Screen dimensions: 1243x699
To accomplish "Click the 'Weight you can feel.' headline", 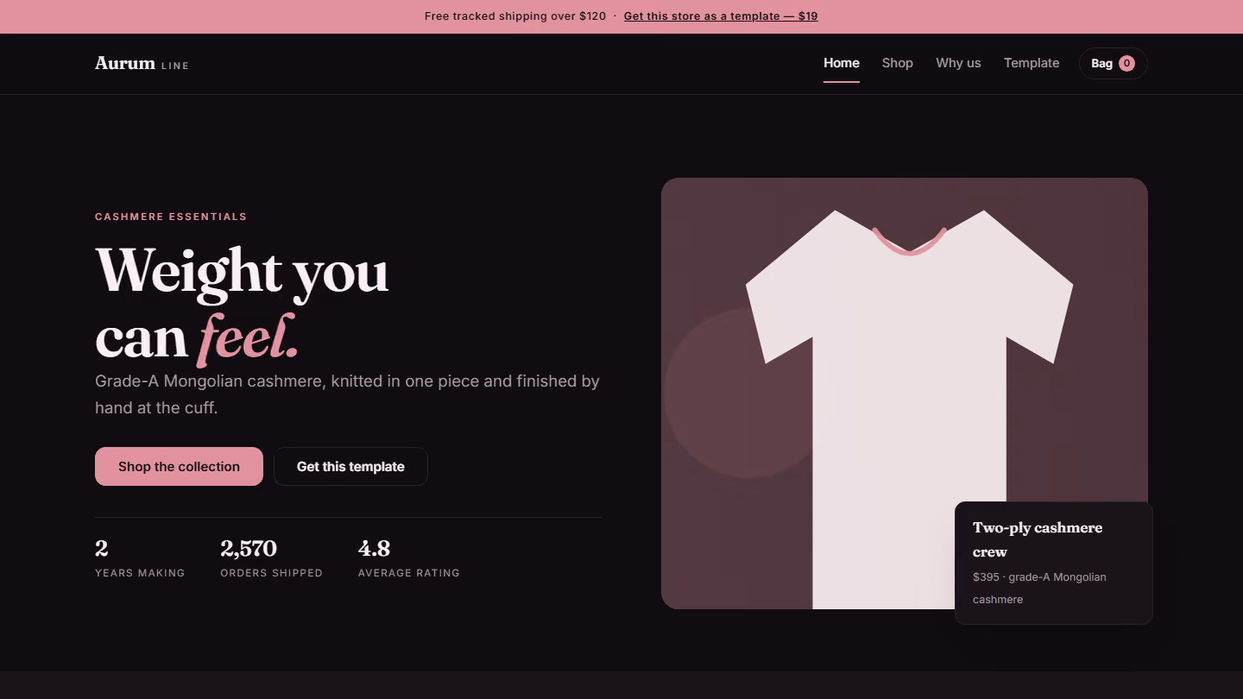I will click(242, 304).
